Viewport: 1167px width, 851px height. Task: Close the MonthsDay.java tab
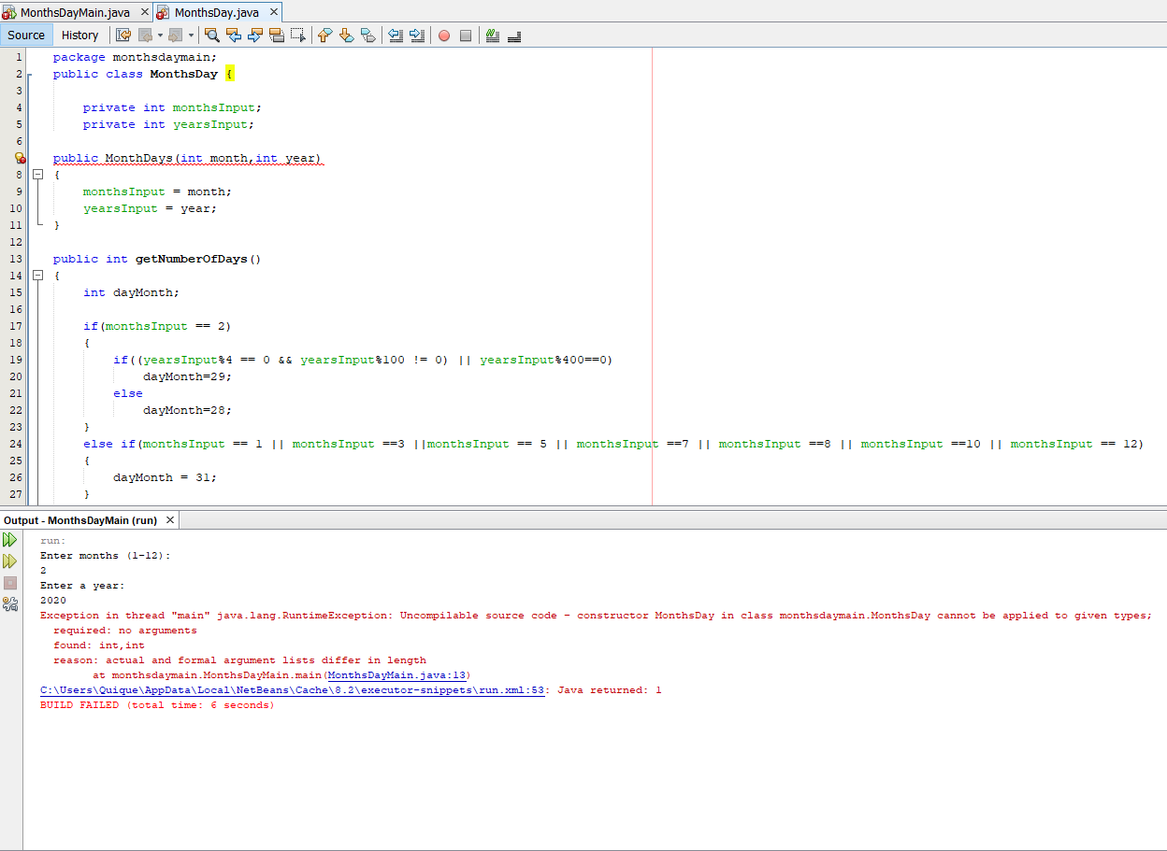[273, 12]
